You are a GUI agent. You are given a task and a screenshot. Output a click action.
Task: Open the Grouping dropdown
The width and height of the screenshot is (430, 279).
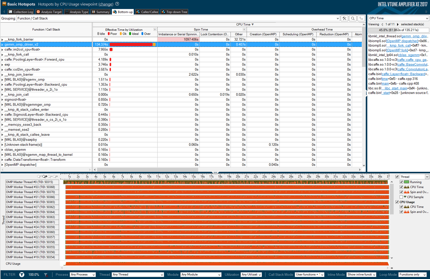[x=178, y=18]
